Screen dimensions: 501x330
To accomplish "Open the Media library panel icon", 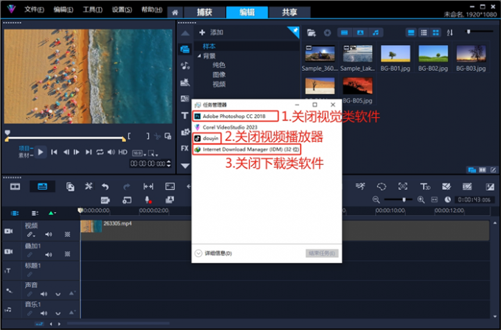I will [185, 49].
